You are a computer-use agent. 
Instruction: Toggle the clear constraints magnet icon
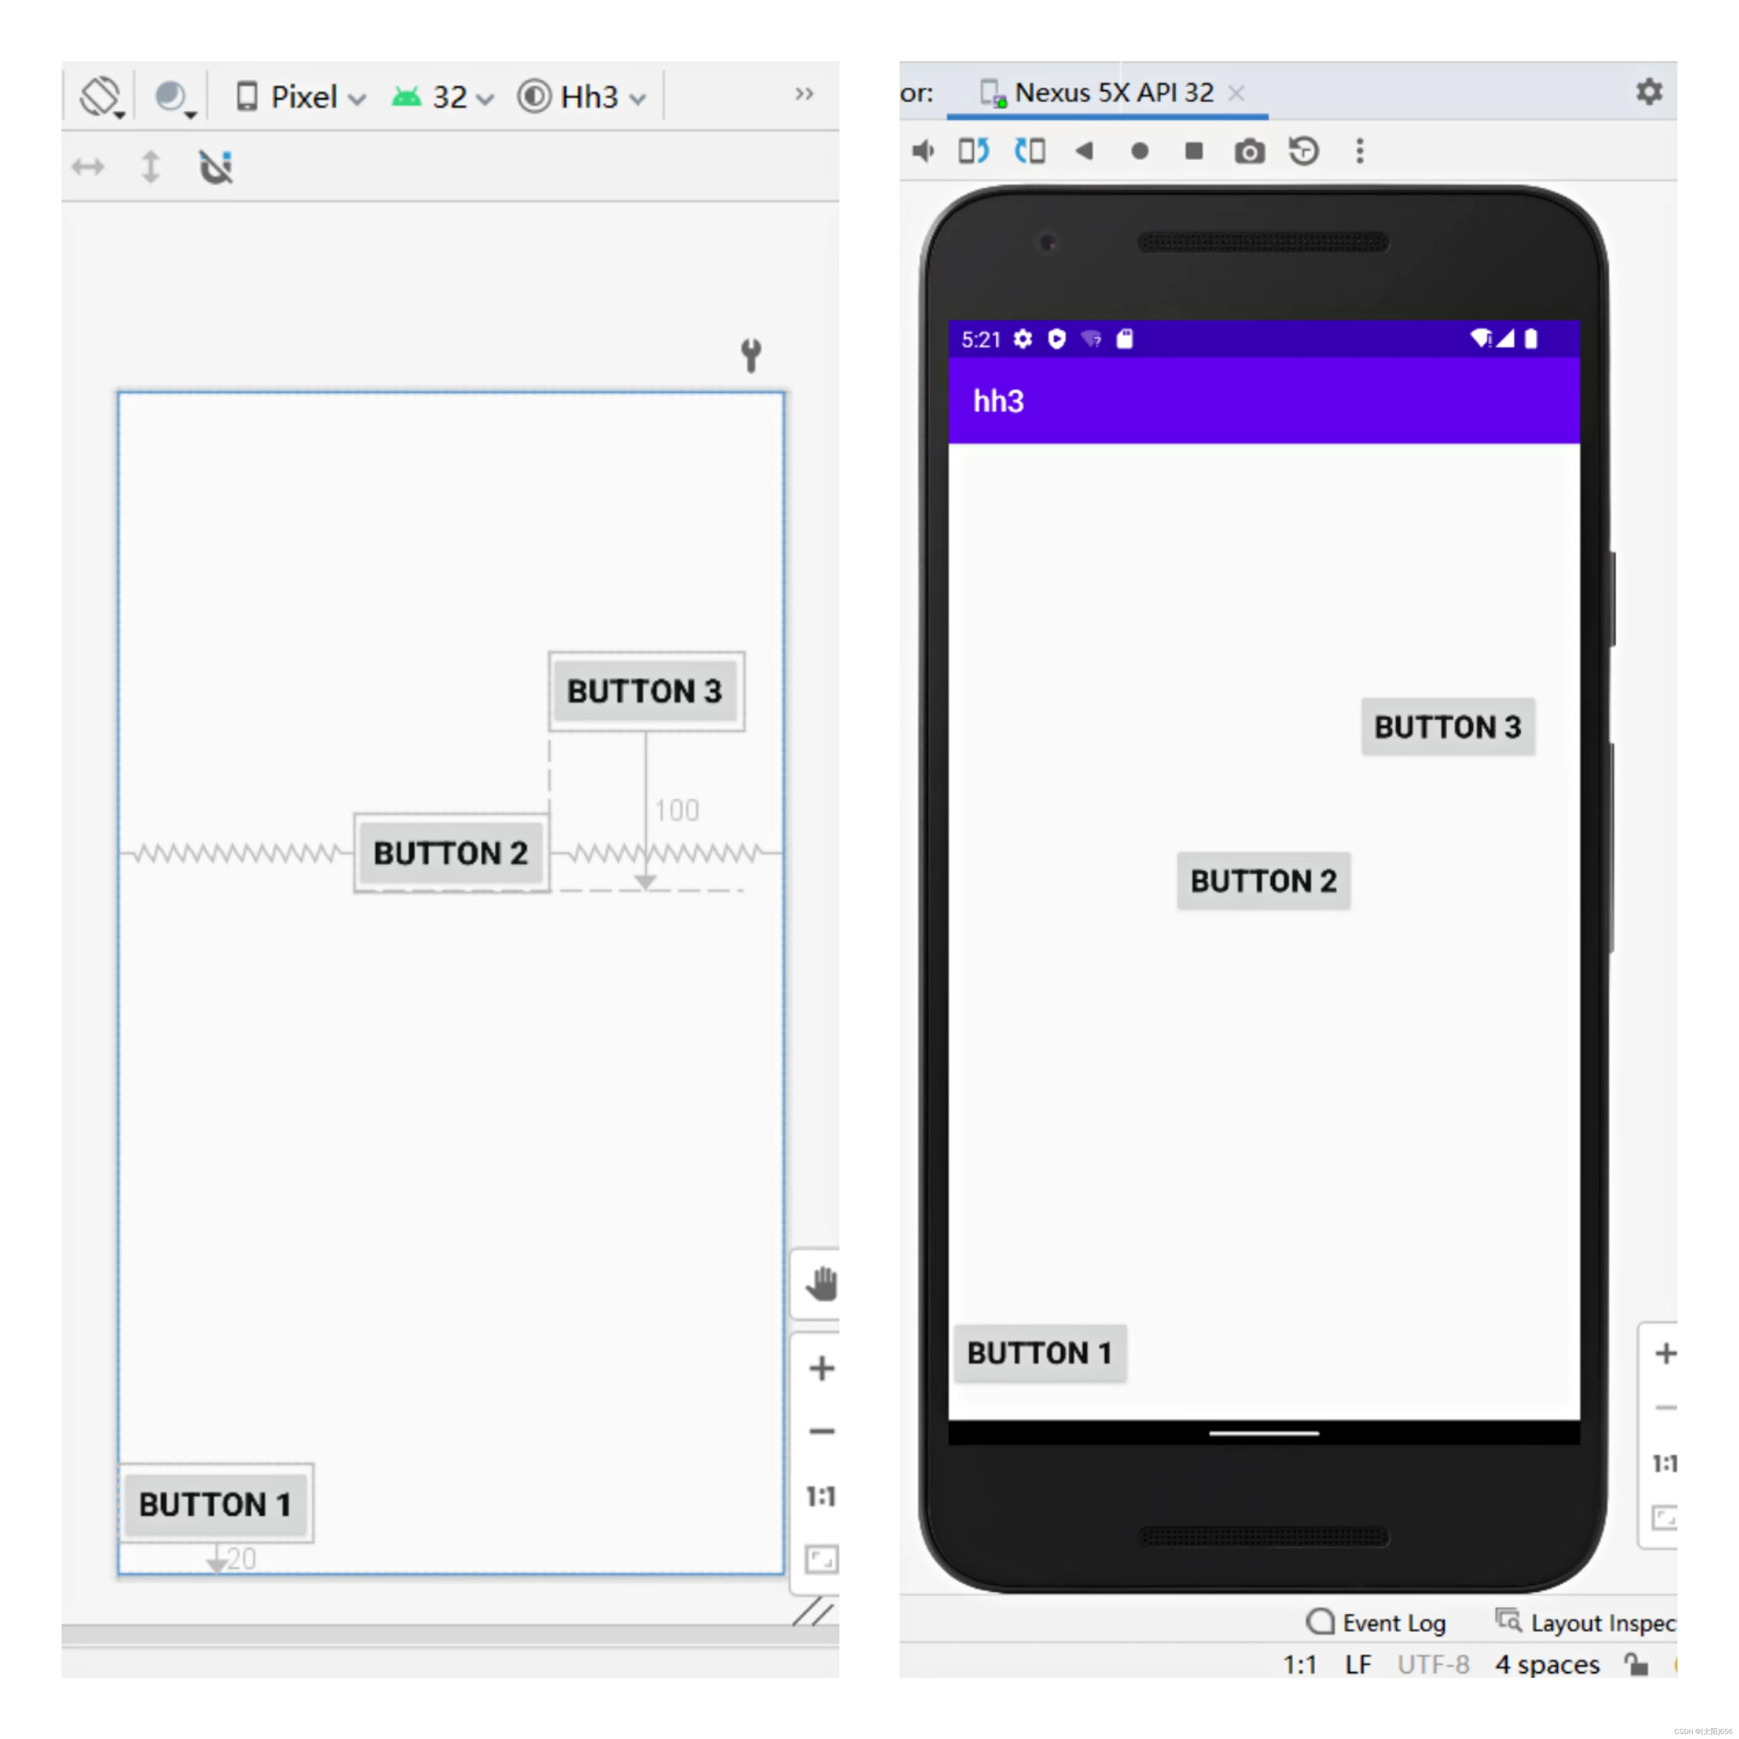coord(216,167)
